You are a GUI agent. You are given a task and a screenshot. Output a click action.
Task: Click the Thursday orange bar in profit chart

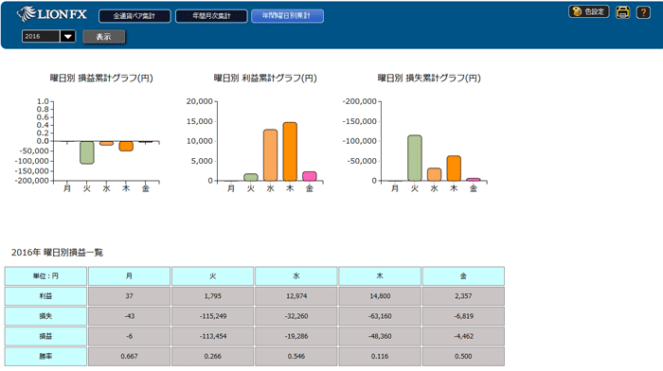(x=290, y=151)
